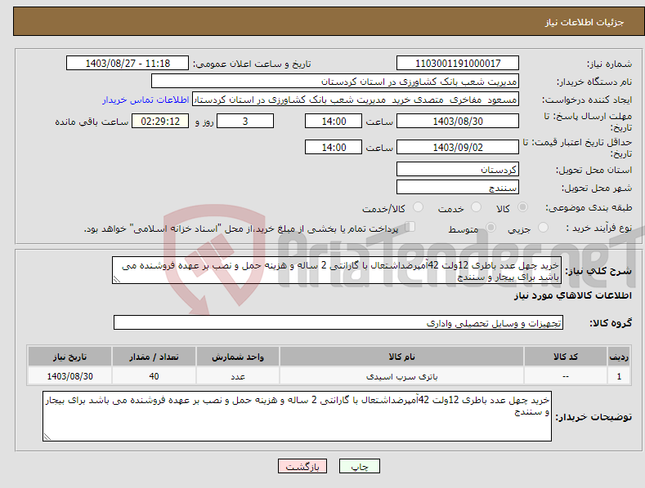Image resolution: width=645 pixels, height=488 pixels.
Task: Click the تعداد / مقدار column header
Action: [x=154, y=357]
